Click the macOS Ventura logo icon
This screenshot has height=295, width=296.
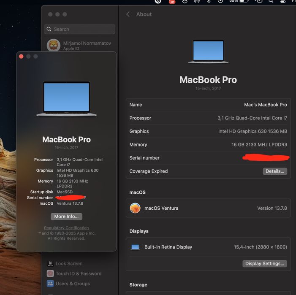click(135, 208)
